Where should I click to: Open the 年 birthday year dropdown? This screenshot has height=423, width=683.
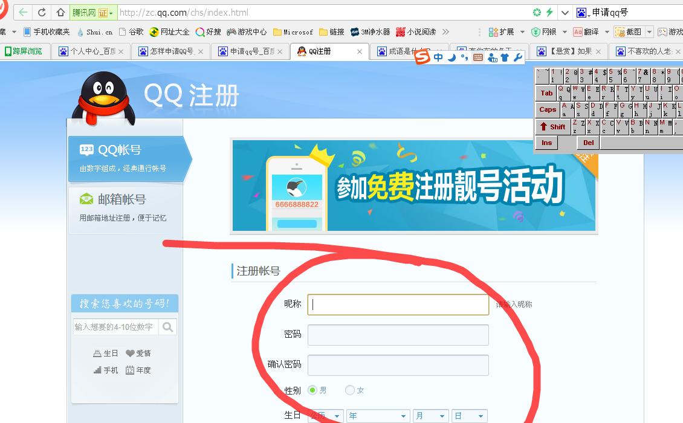[x=378, y=416]
